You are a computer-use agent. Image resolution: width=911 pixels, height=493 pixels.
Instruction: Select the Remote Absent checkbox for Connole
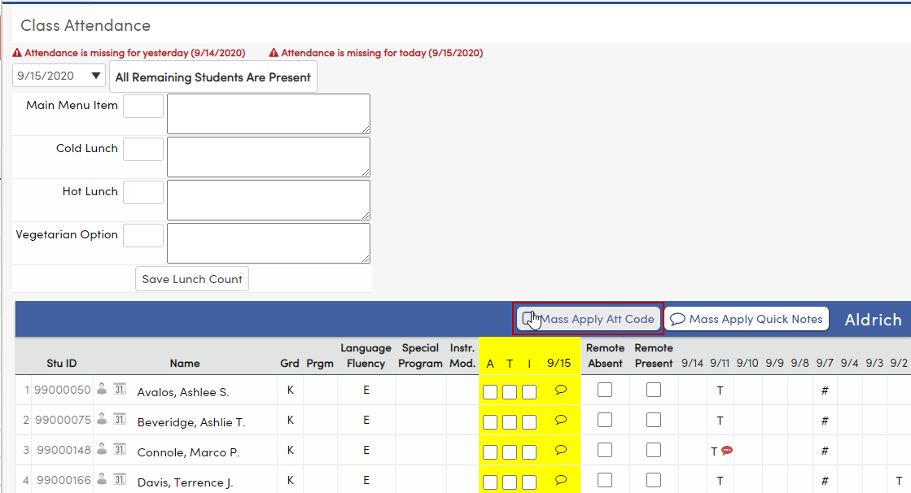click(604, 450)
